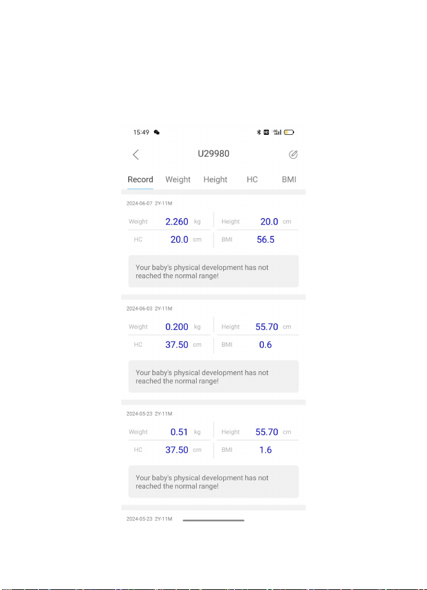Tap the cellular signal strength icon
Screen dimensions: 427x590
click(277, 132)
